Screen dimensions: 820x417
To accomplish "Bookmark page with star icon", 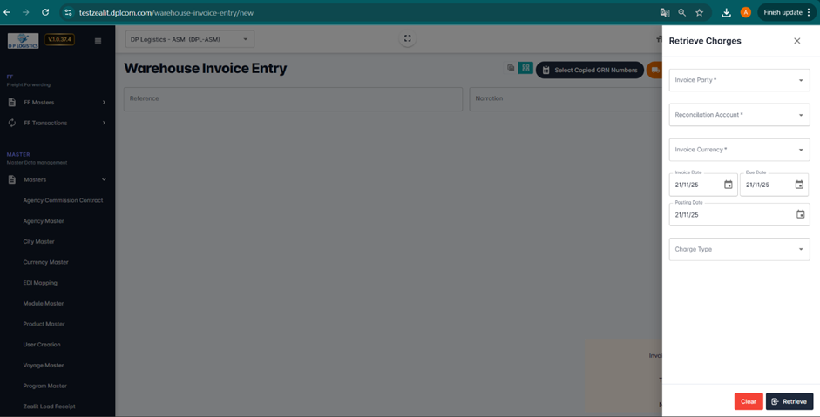I will point(699,12).
